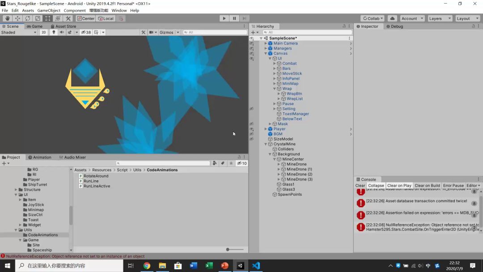Open the Shaded draw mode dropdown
The image size is (483, 272).
tap(19, 32)
